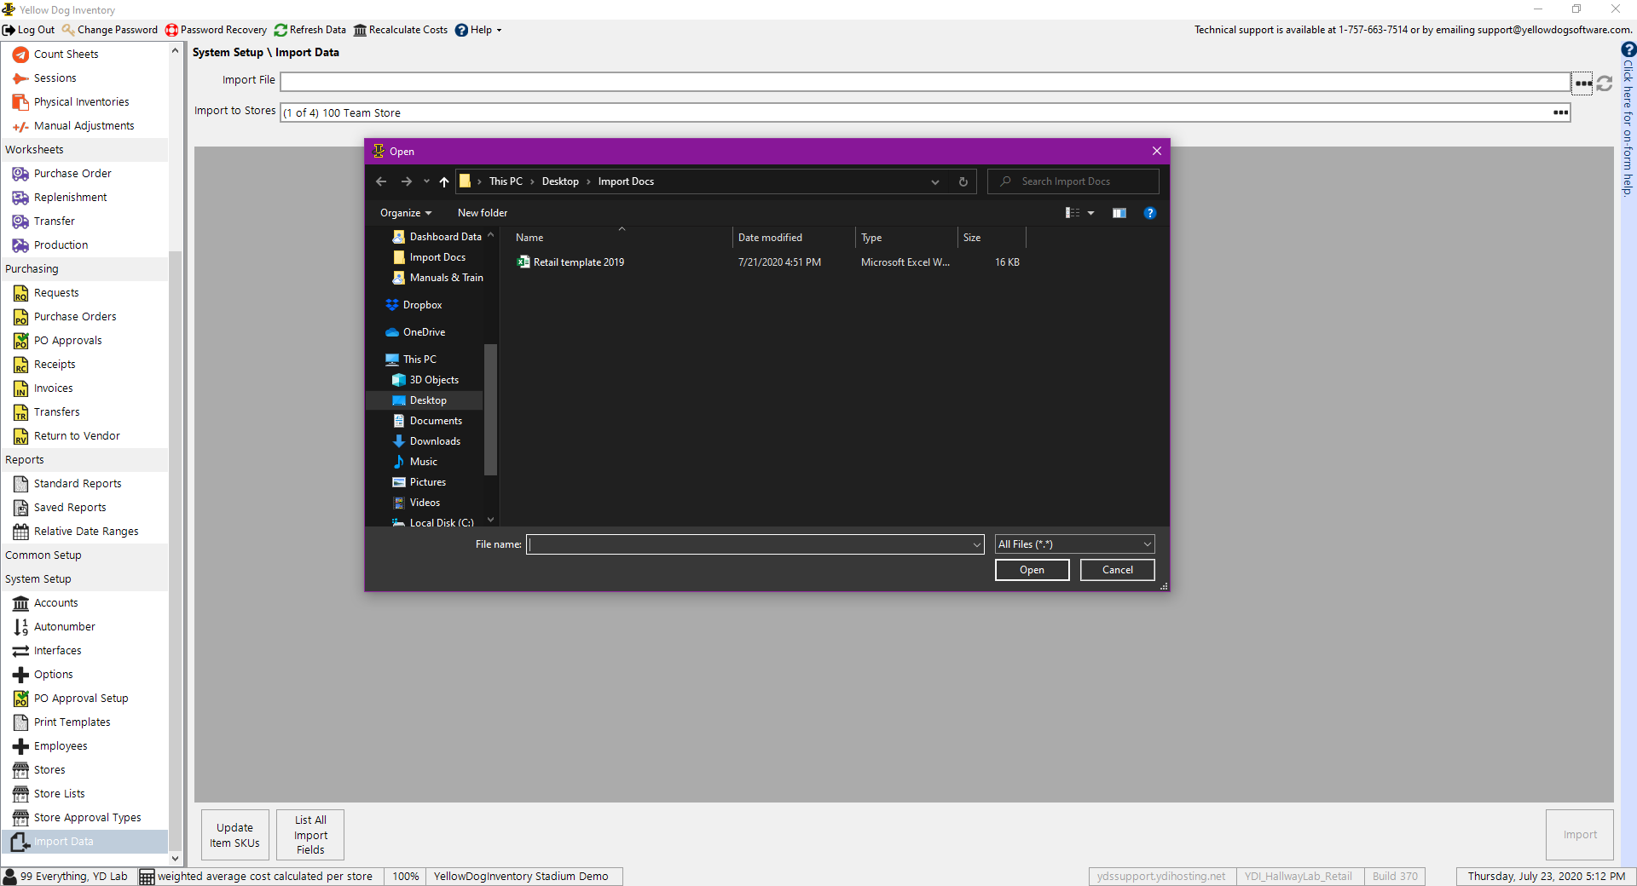Viewport: 1637px width, 886px height.
Task: Click Recalculate Costs in the toolbar
Action: [x=401, y=30]
